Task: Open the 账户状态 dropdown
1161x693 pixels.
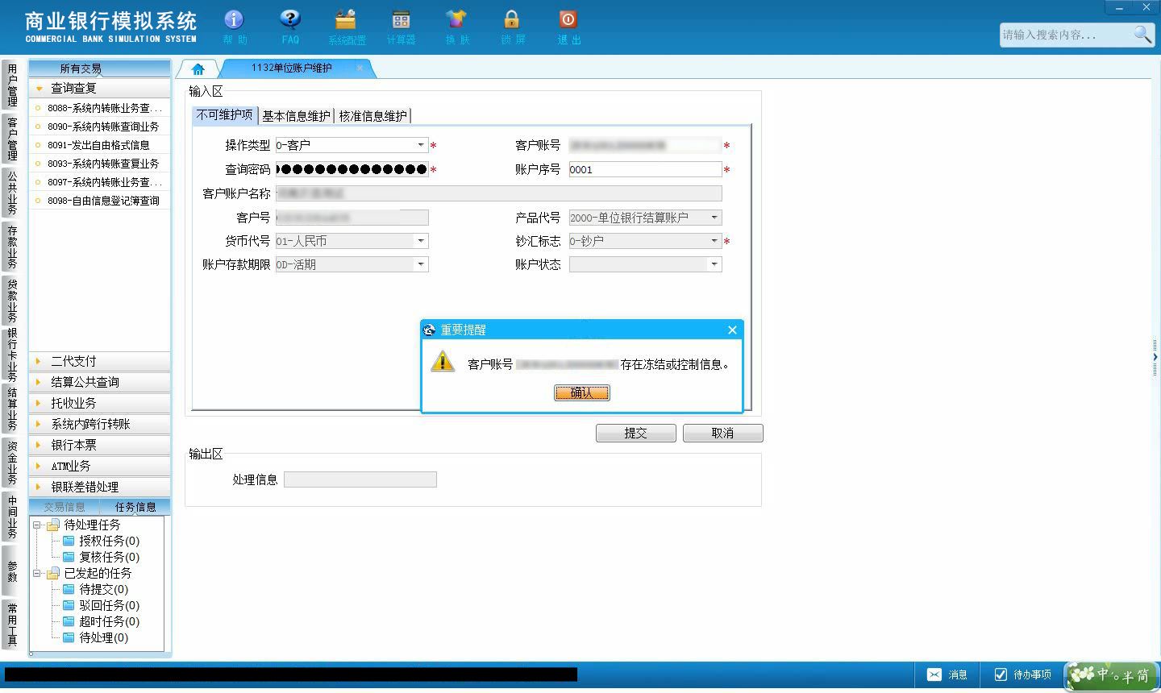Action: click(x=714, y=264)
